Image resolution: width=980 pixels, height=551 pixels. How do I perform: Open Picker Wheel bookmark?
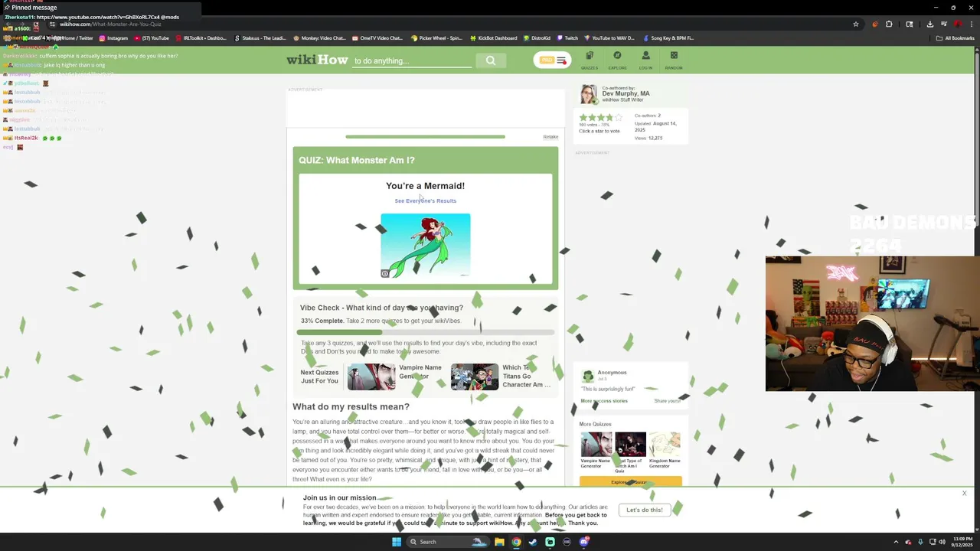coord(436,37)
